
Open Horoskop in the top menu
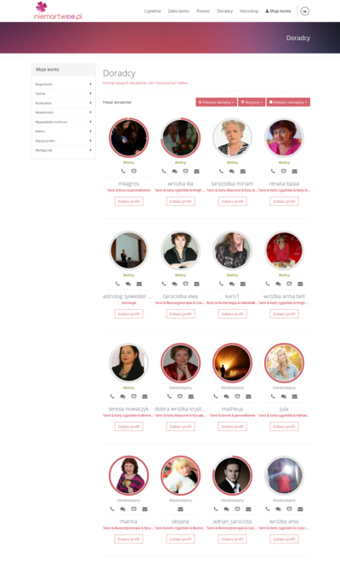pos(249,11)
